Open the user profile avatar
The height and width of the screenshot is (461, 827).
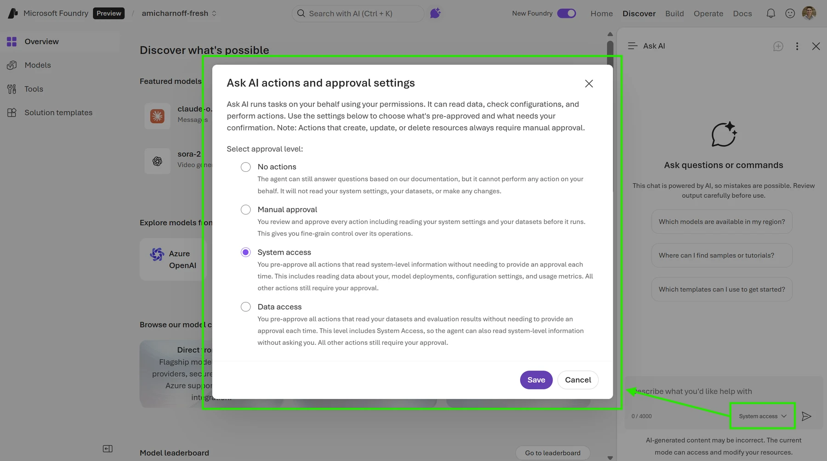click(x=809, y=13)
